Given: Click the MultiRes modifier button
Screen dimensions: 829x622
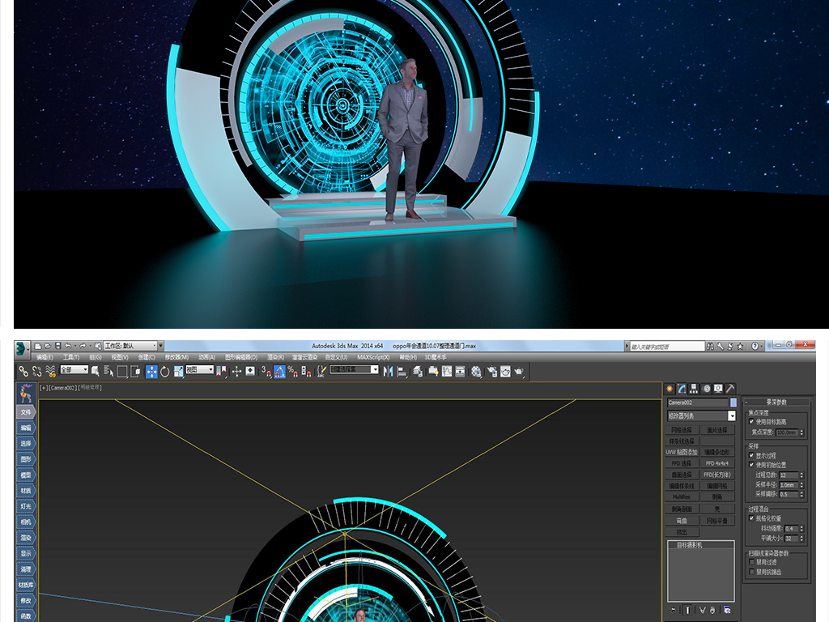Looking at the screenshot, I should 682,496.
